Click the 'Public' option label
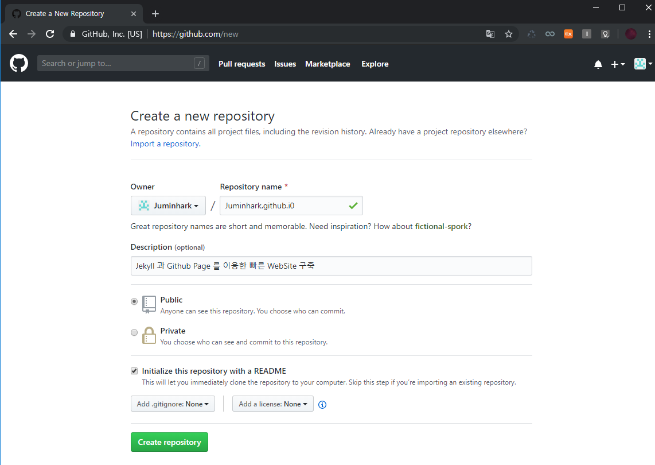655x465 pixels. tap(171, 300)
